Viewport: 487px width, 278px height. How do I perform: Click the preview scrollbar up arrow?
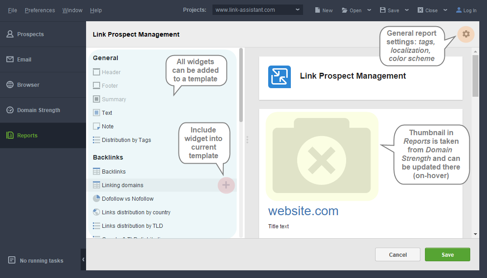(475, 52)
